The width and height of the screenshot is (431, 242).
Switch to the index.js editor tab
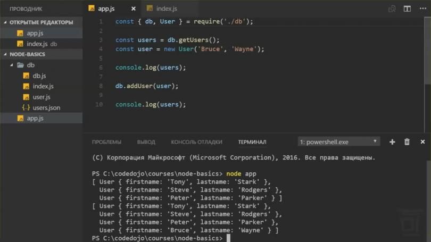tap(167, 9)
